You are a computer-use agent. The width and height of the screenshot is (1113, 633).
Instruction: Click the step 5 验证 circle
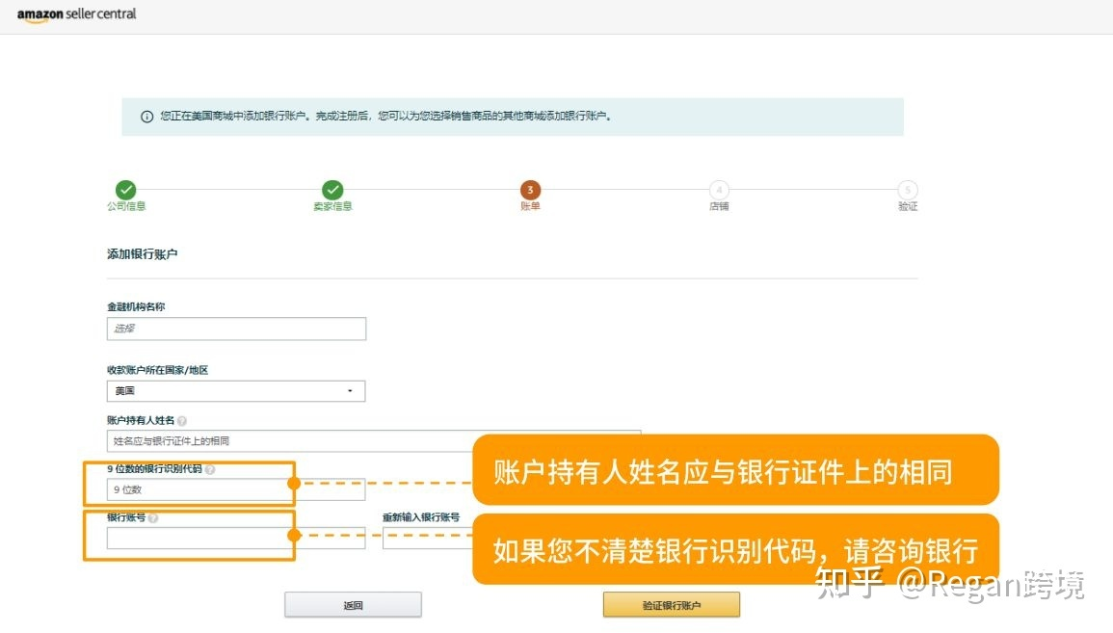(x=907, y=191)
